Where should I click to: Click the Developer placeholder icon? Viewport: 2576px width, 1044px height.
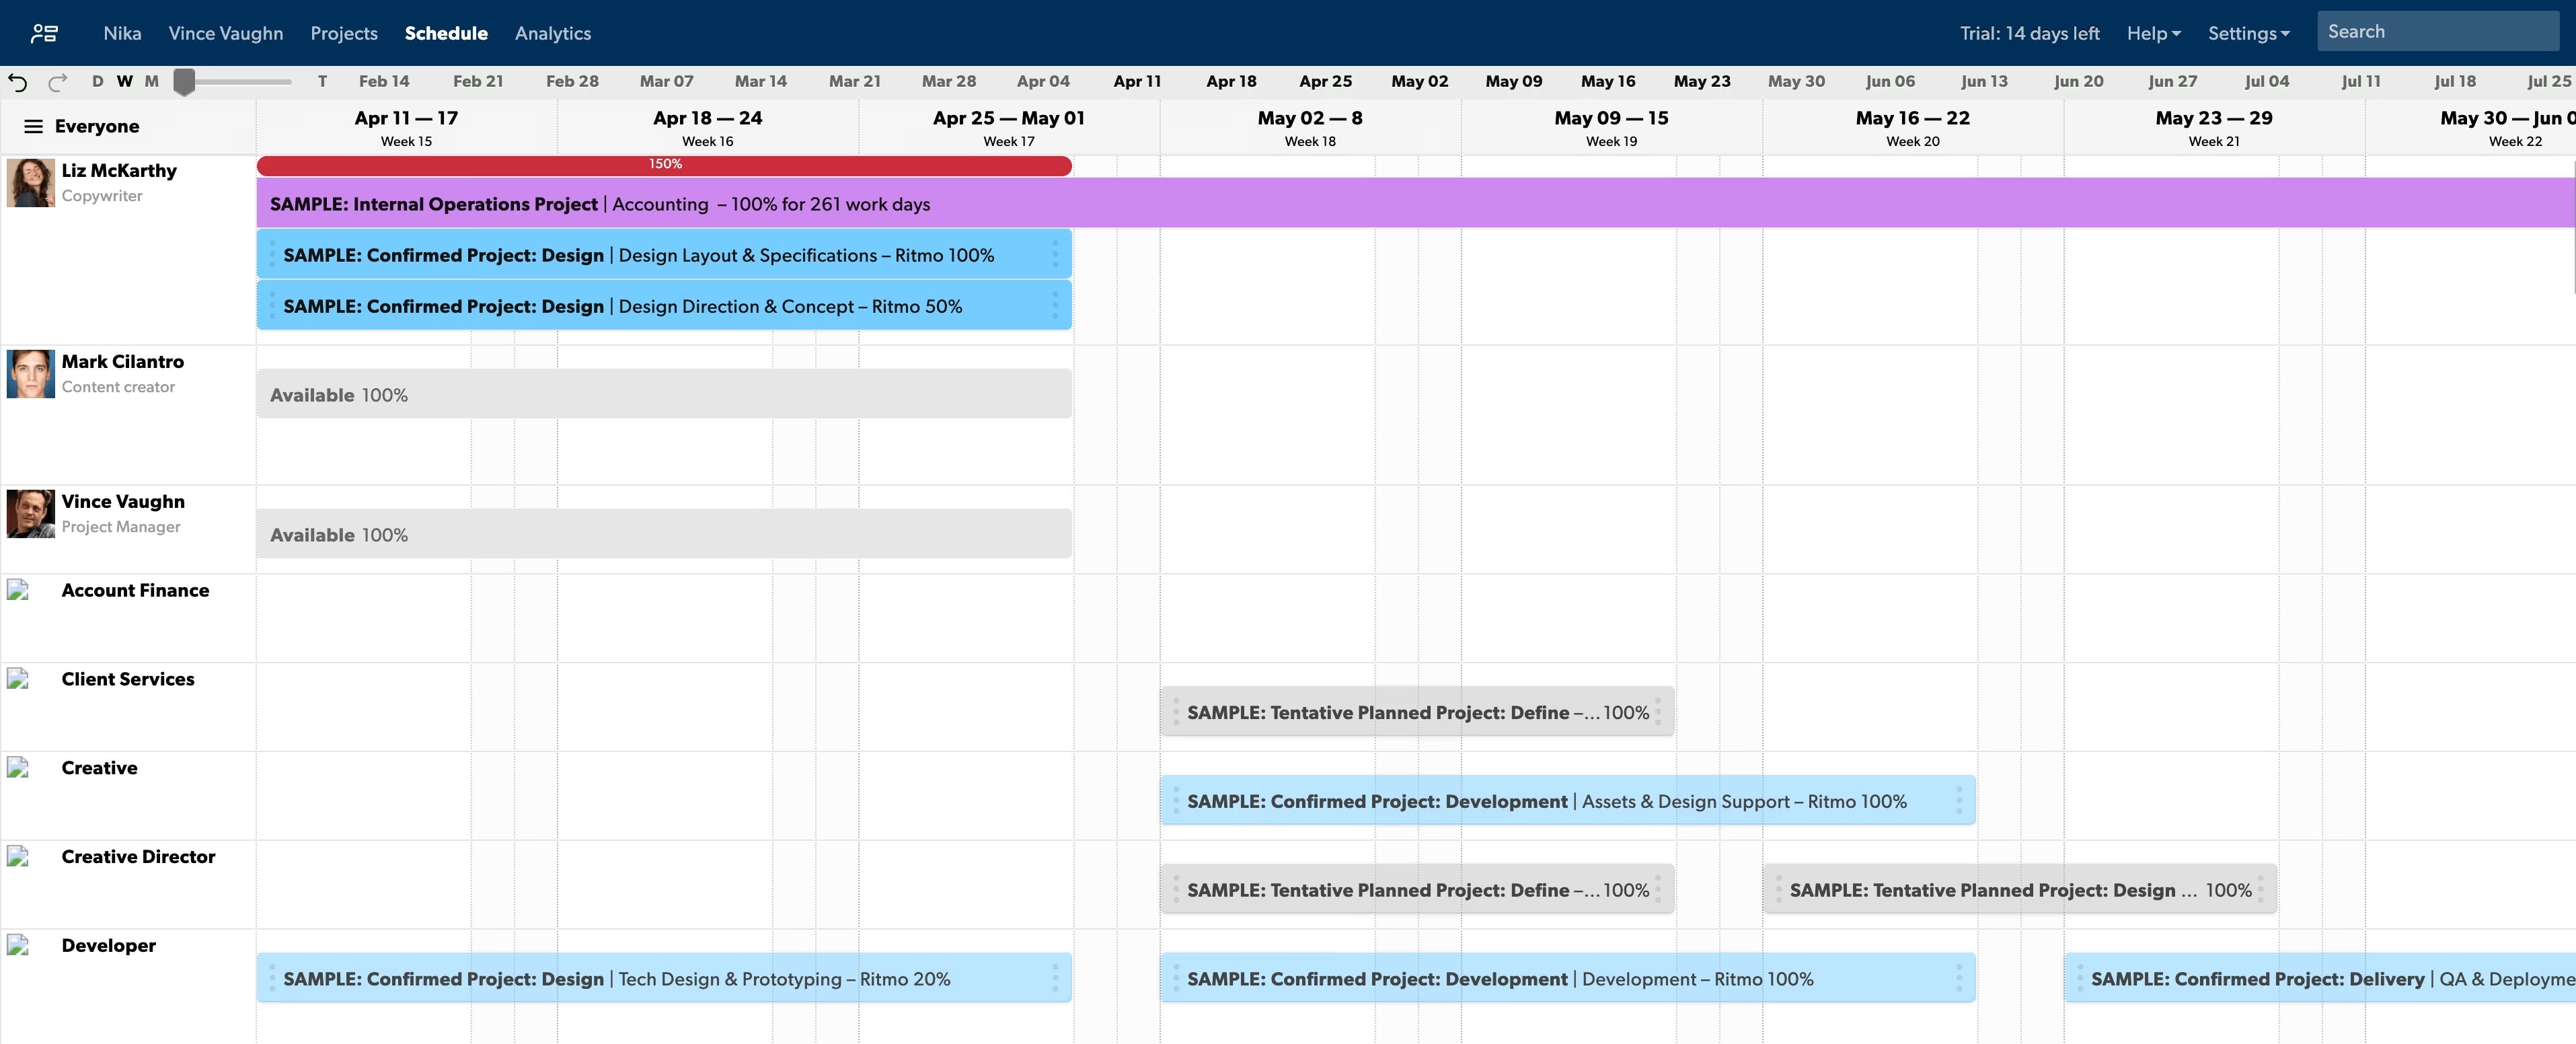click(18, 945)
